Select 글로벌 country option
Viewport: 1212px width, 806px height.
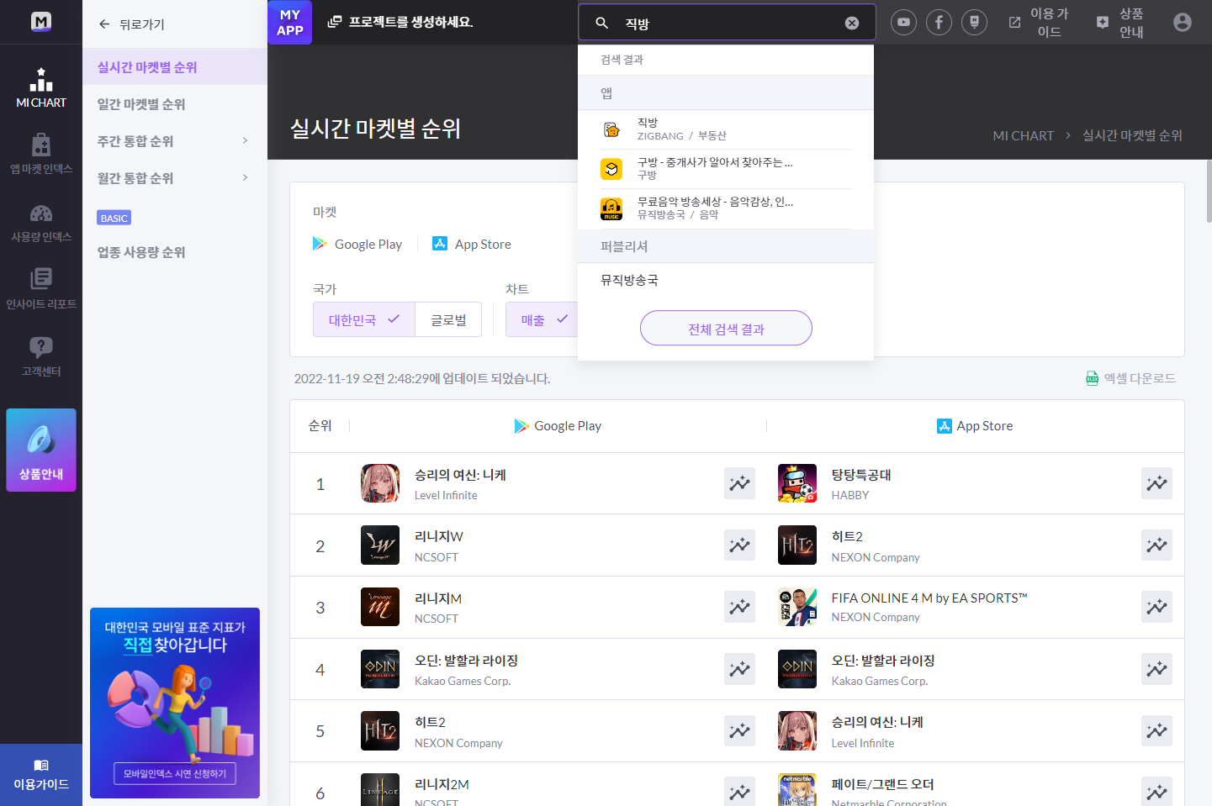tap(448, 319)
